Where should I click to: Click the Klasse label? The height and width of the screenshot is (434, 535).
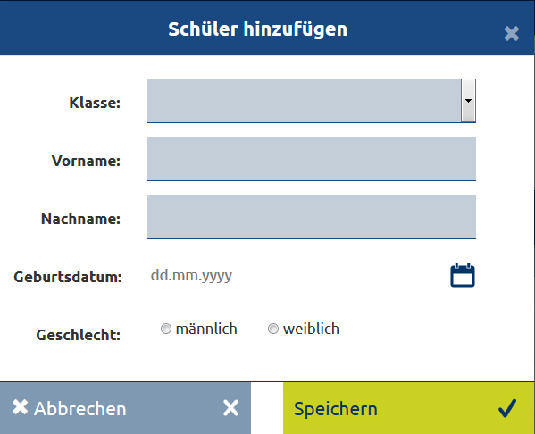pos(95,103)
